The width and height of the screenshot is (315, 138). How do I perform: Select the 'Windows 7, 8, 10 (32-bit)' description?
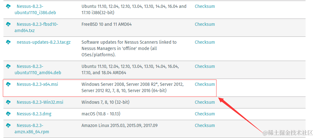tap(105, 102)
